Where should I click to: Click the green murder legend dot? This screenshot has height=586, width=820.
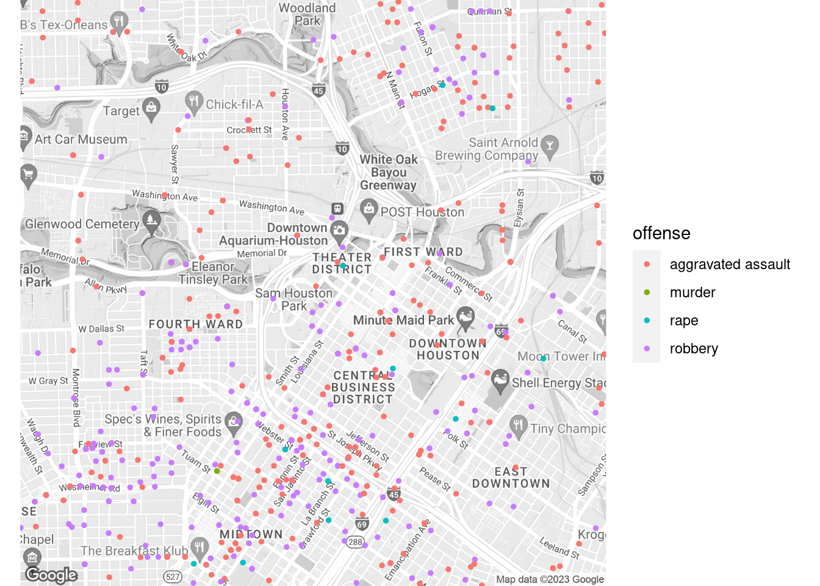point(647,292)
